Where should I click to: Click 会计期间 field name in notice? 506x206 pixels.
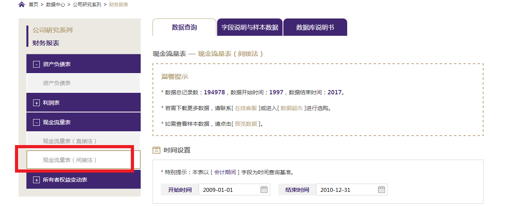click(x=225, y=172)
